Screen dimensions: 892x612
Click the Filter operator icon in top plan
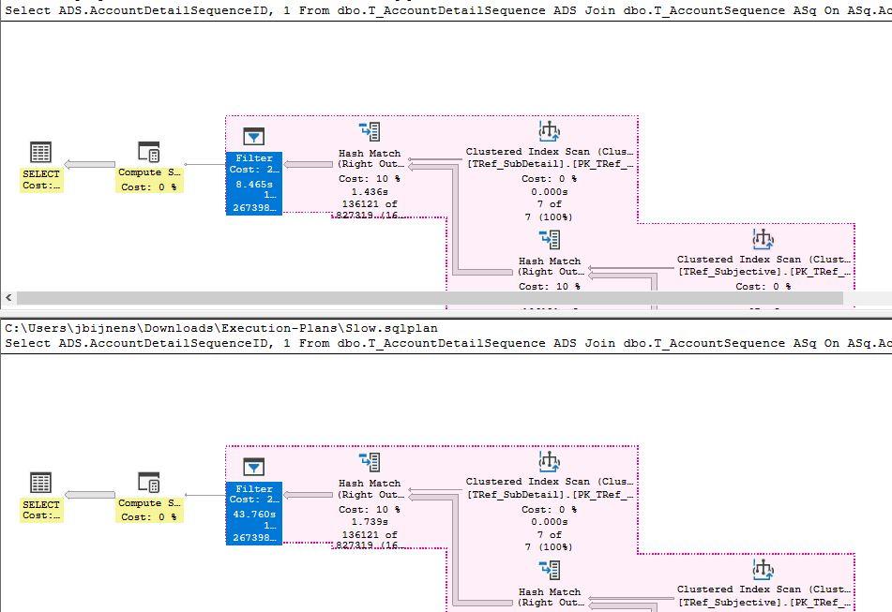(254, 137)
